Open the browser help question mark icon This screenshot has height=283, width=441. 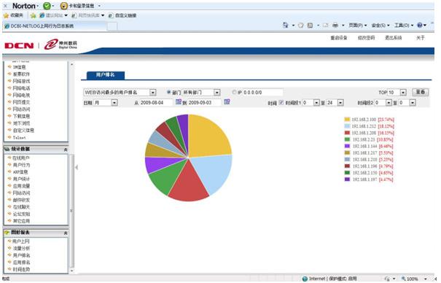coord(420,26)
